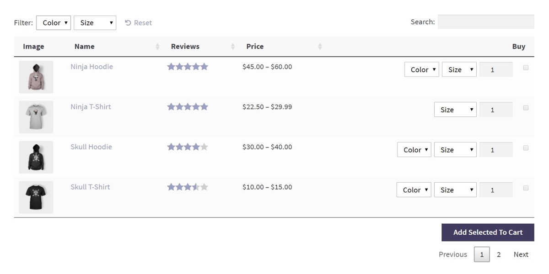Expand the Size filter dropdown above the table
Viewport: 549px width, 274px height.
pos(95,23)
